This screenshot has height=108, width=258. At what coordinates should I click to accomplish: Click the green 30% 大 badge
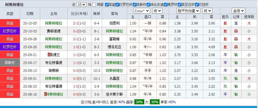pos(155,102)
